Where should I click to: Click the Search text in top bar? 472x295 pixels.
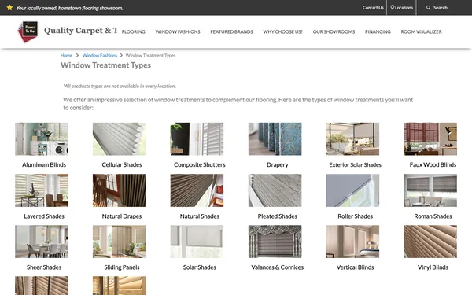[441, 8]
